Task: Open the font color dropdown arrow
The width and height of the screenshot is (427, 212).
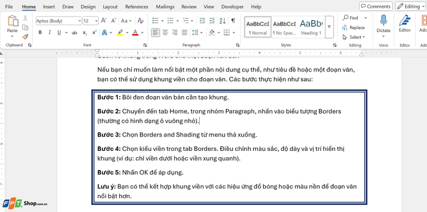Action: coord(142,33)
